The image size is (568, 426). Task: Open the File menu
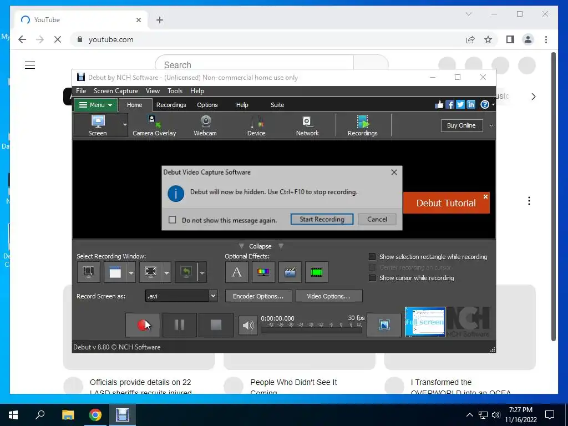coord(81,91)
